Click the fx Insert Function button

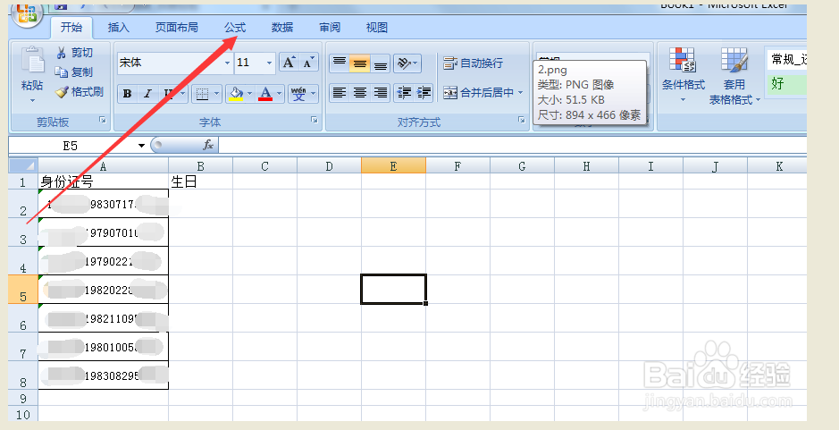(x=208, y=145)
